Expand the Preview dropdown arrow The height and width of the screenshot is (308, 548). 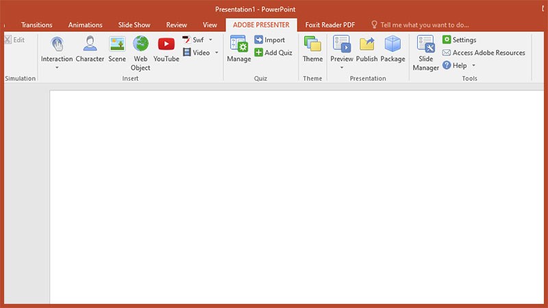341,67
